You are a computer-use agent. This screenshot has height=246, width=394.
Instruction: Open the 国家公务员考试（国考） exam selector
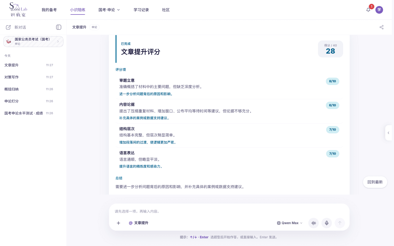click(33, 42)
